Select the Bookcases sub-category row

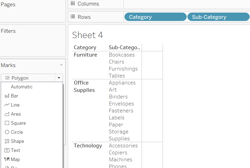point(122,55)
